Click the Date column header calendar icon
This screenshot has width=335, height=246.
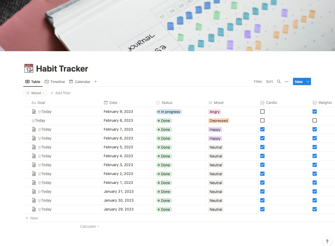pos(106,103)
